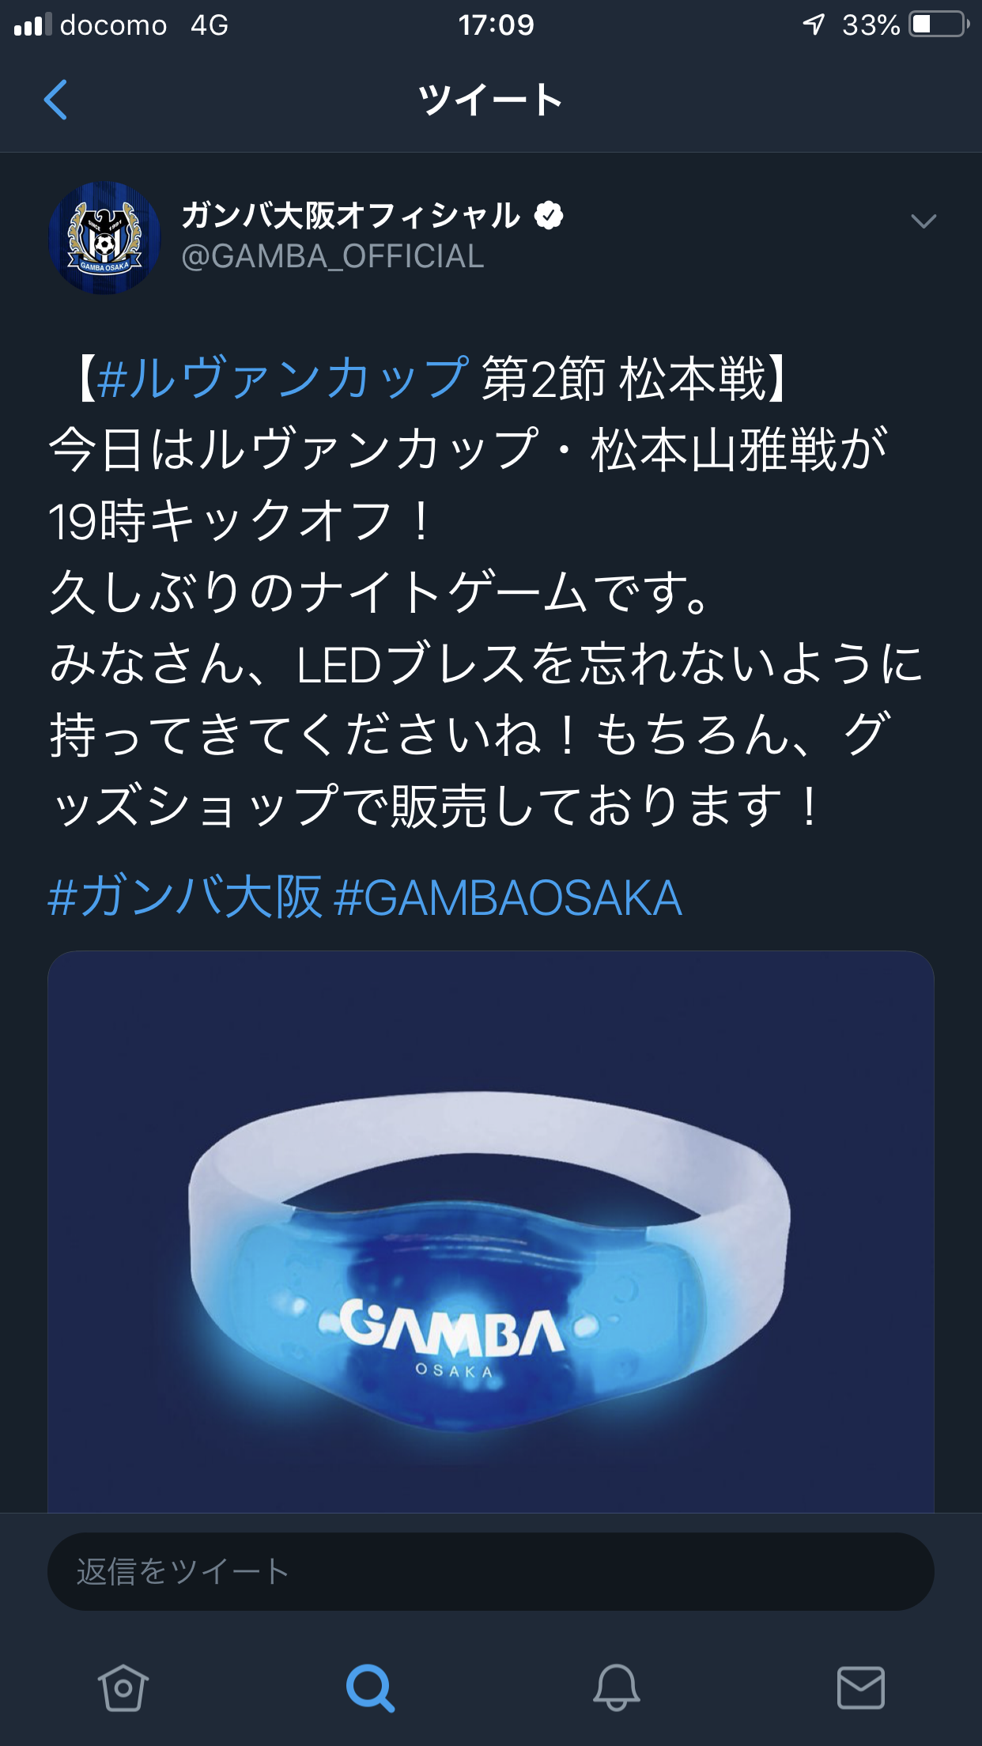982x1746 pixels.
Task: Open the Notifications bell icon
Action: tap(616, 1687)
